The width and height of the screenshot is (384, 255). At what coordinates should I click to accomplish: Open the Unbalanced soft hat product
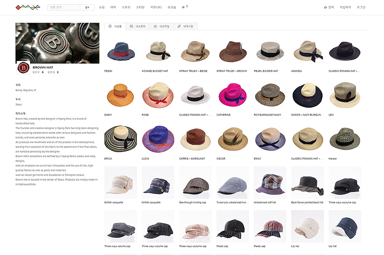[x=270, y=183]
